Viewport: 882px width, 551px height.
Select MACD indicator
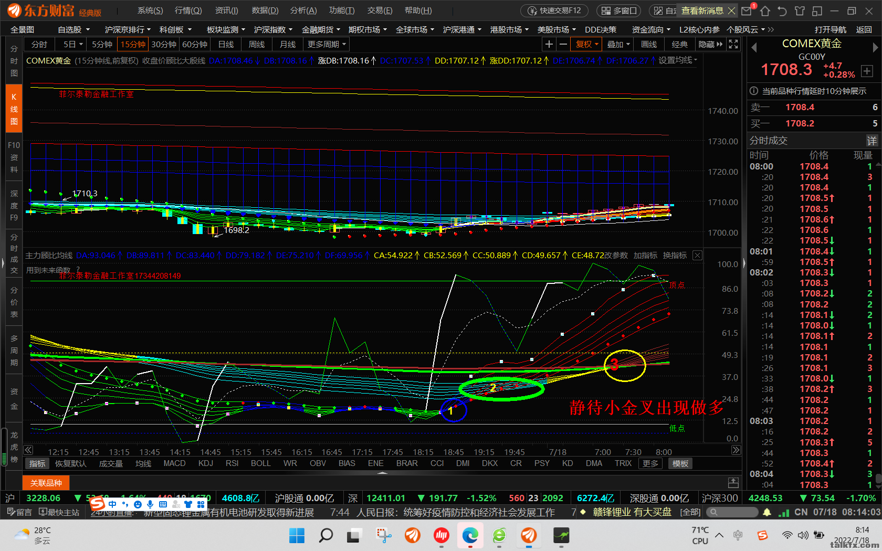(174, 463)
